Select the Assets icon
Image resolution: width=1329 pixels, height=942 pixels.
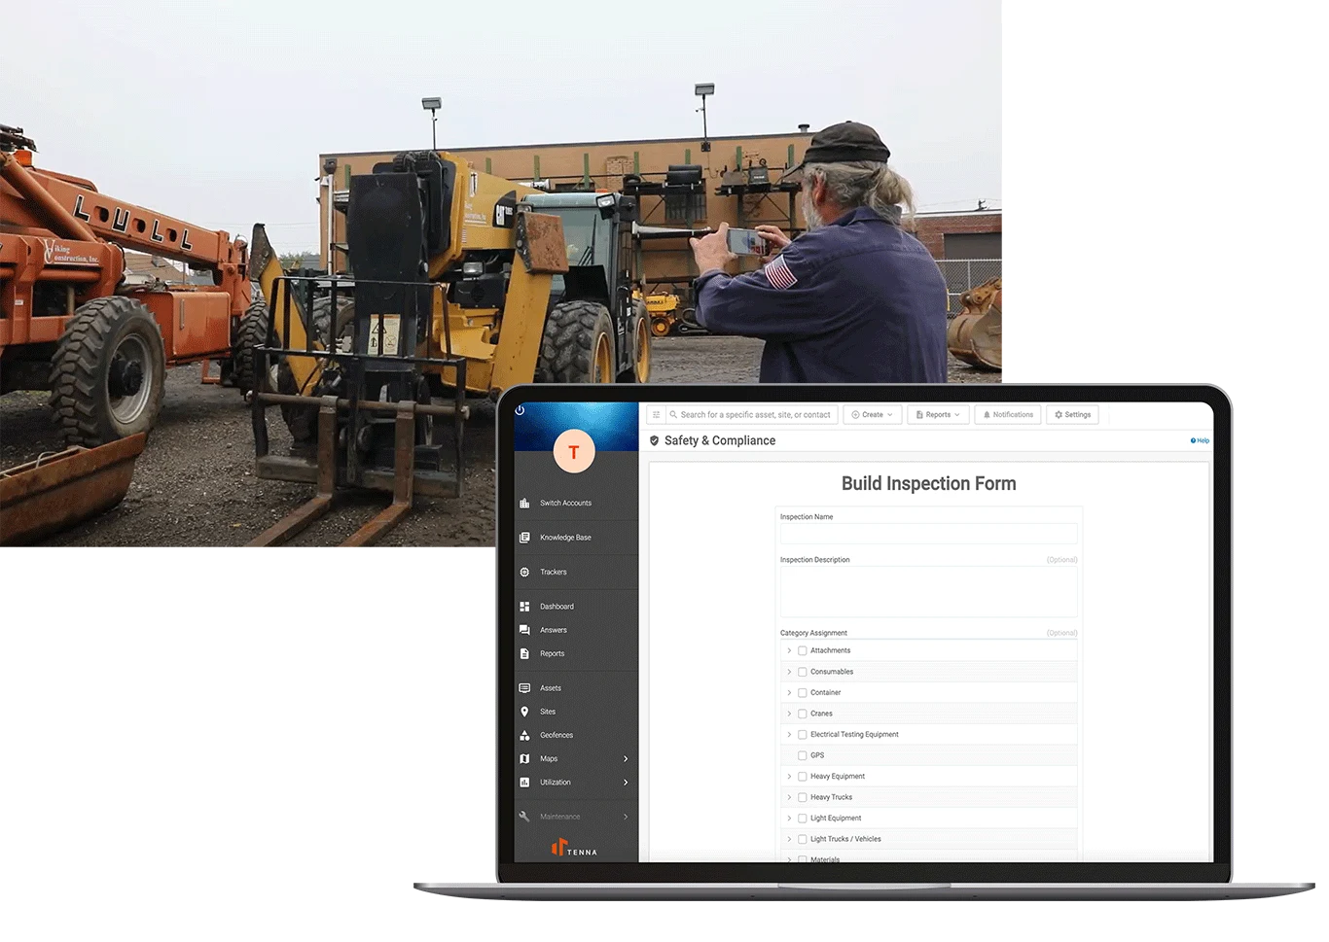tap(525, 687)
